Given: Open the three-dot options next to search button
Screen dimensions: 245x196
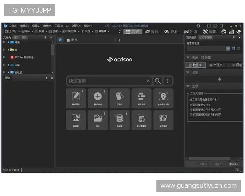Looking at the screenshot, I should click(x=168, y=81).
